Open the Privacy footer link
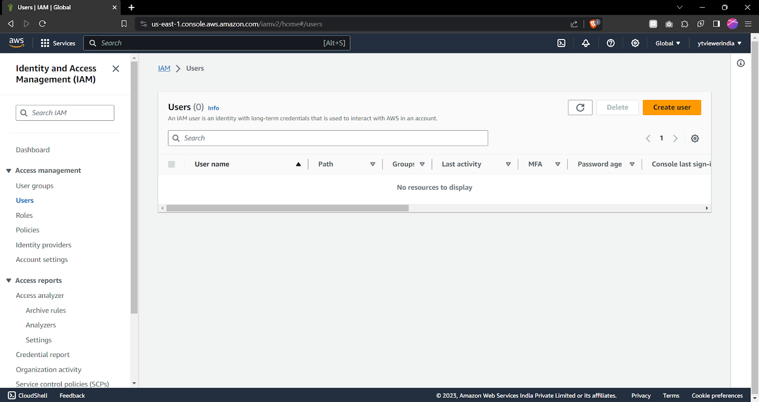Viewport: 759px width, 402px height. tap(641, 395)
